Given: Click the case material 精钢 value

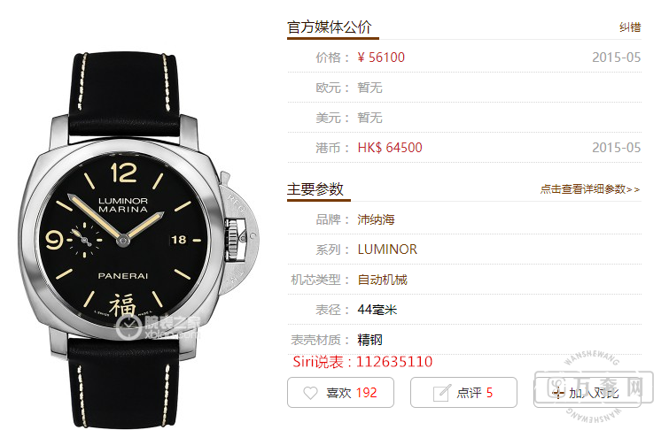Looking at the screenshot, I should 369,340.
